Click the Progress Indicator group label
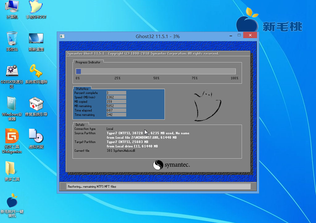The width and height of the screenshot is (316, 223). point(88,62)
